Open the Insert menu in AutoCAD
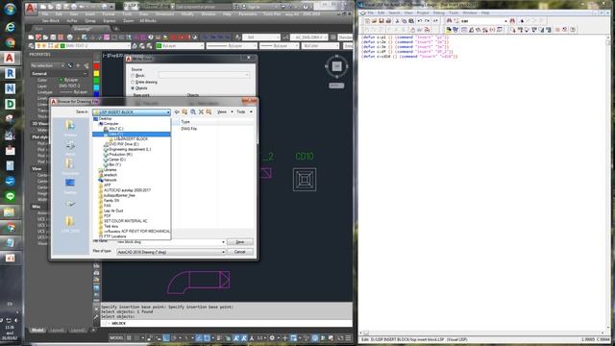Viewport: 615px width, 346px height. point(89,14)
